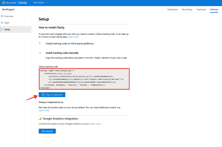Click the Install tracking code on third-party platforms title
The width and height of the screenshot is (222, 147).
click(x=70, y=44)
